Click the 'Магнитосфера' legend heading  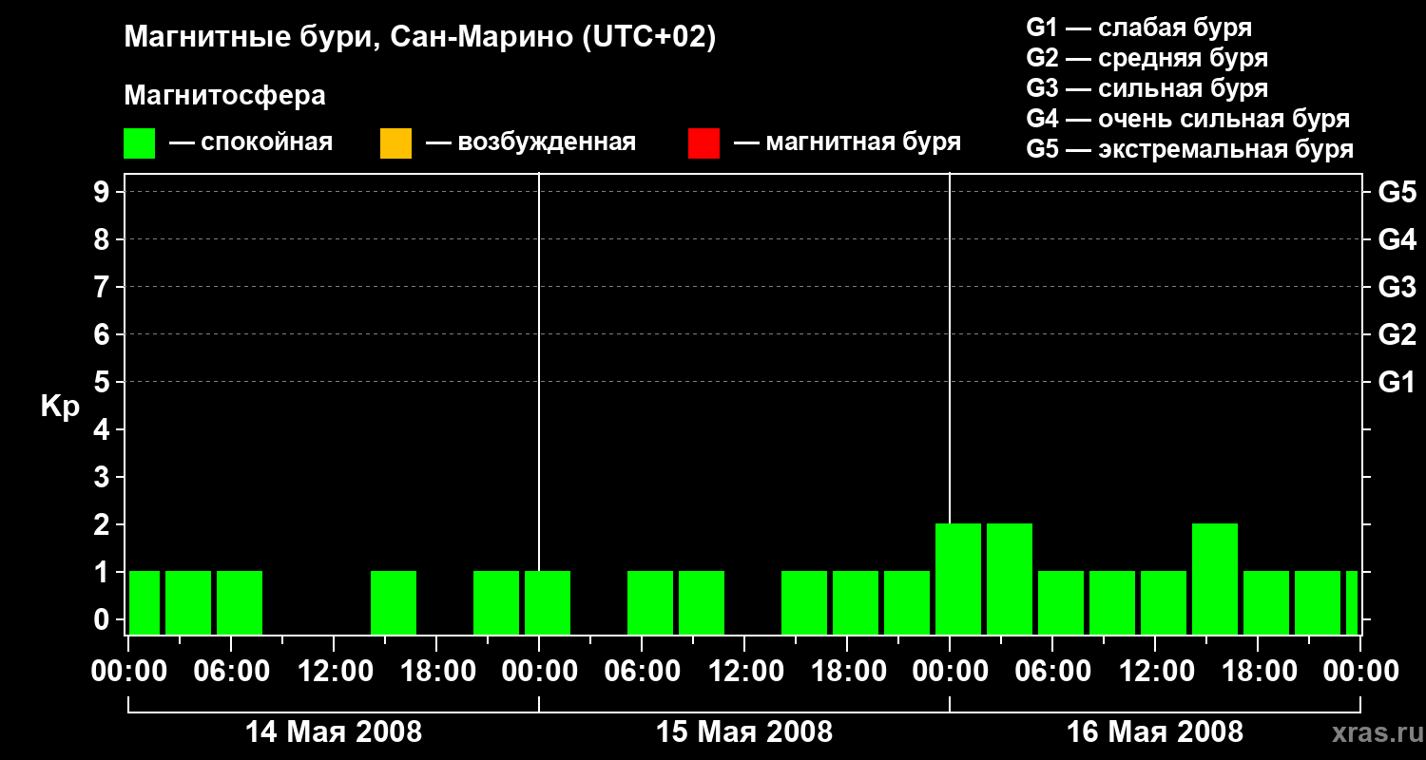pos(224,96)
